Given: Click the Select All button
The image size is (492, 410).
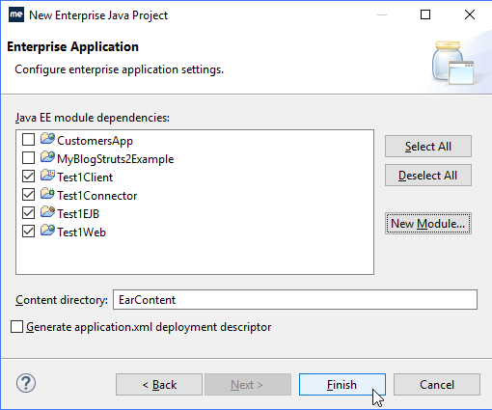Looking at the screenshot, I should [428, 147].
